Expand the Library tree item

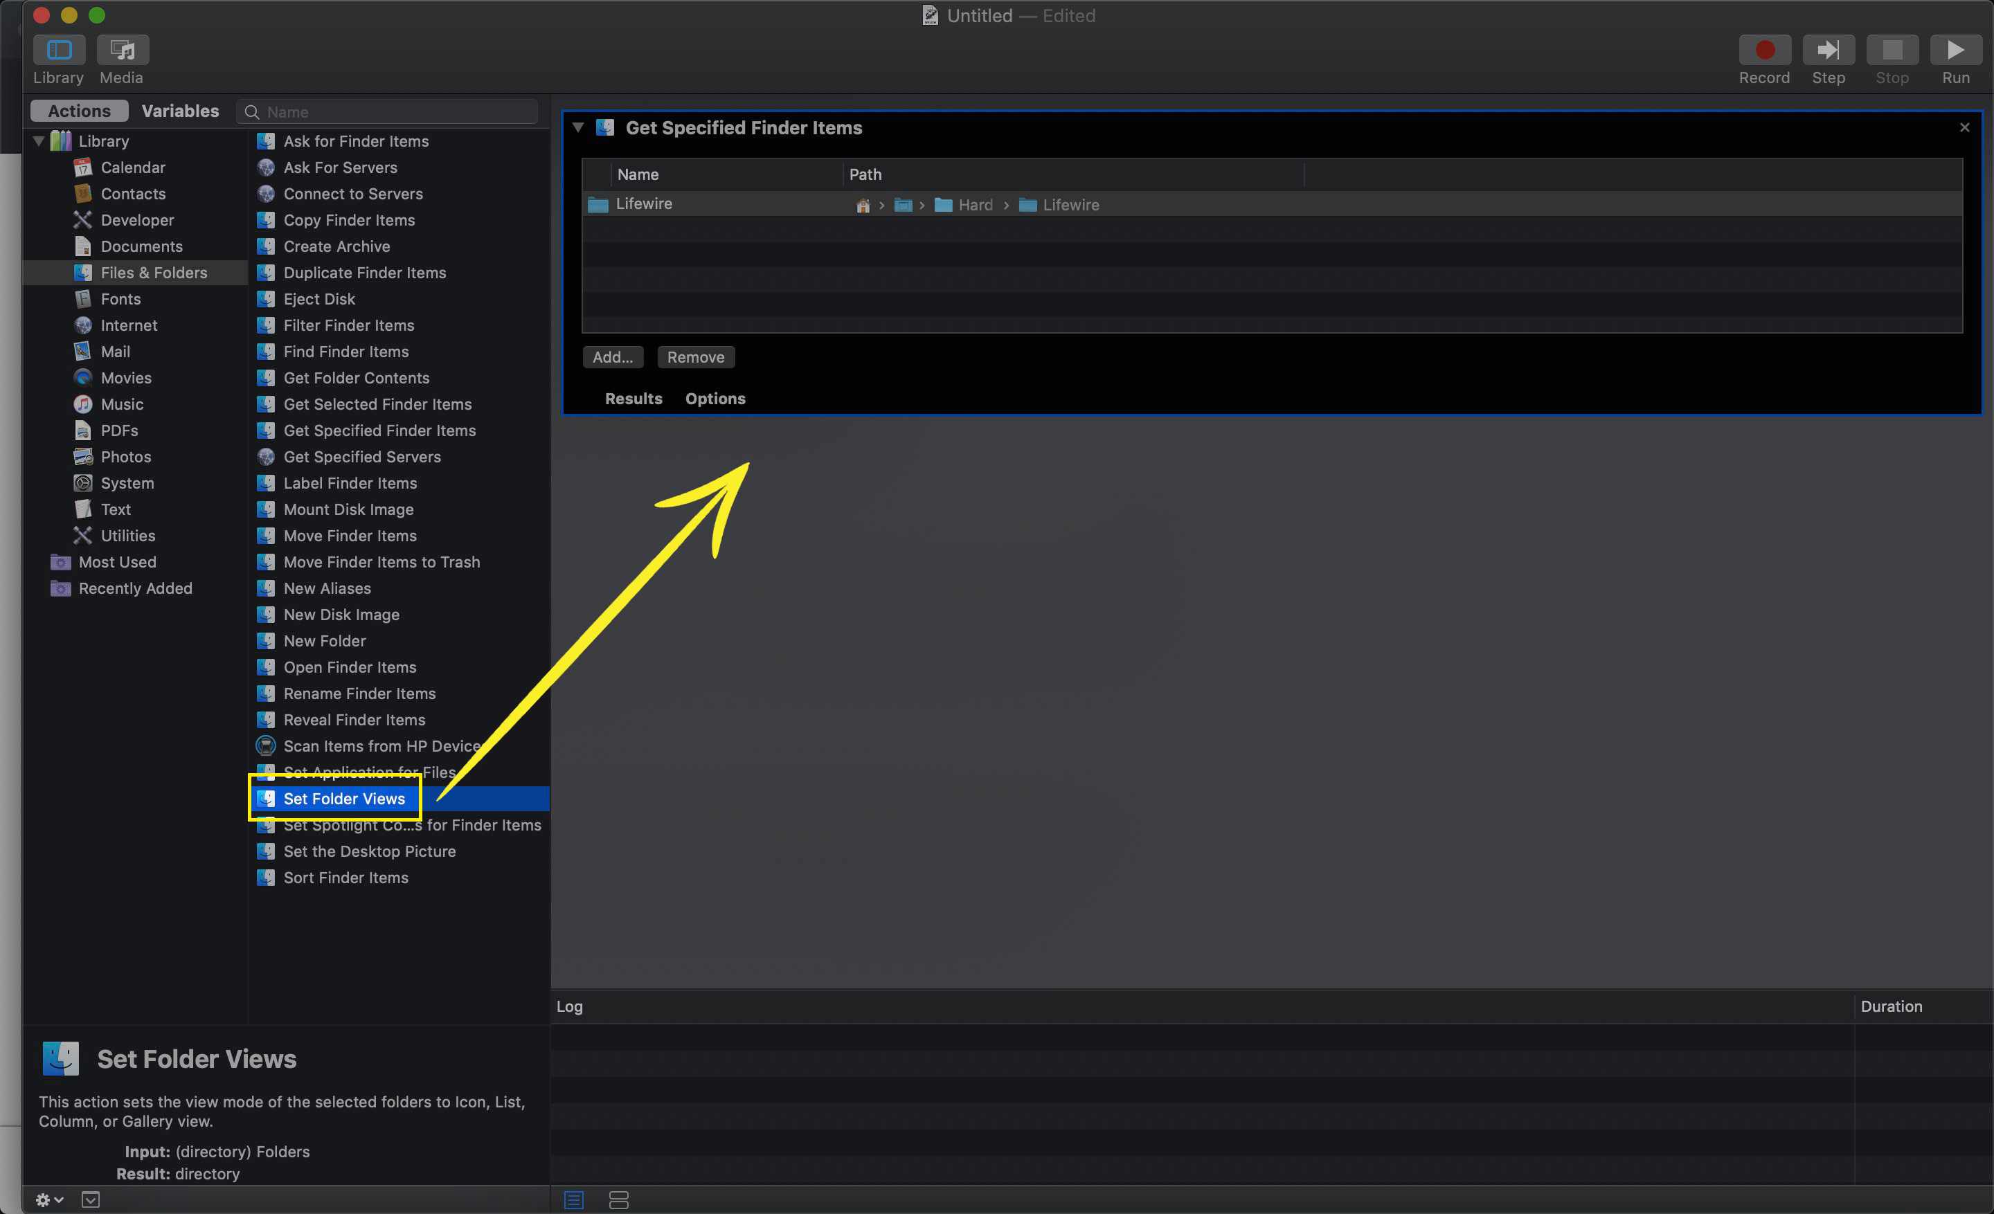tap(39, 140)
